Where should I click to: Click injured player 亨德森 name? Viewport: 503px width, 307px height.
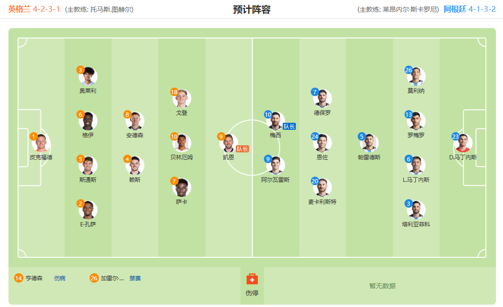pyautogui.click(x=34, y=278)
